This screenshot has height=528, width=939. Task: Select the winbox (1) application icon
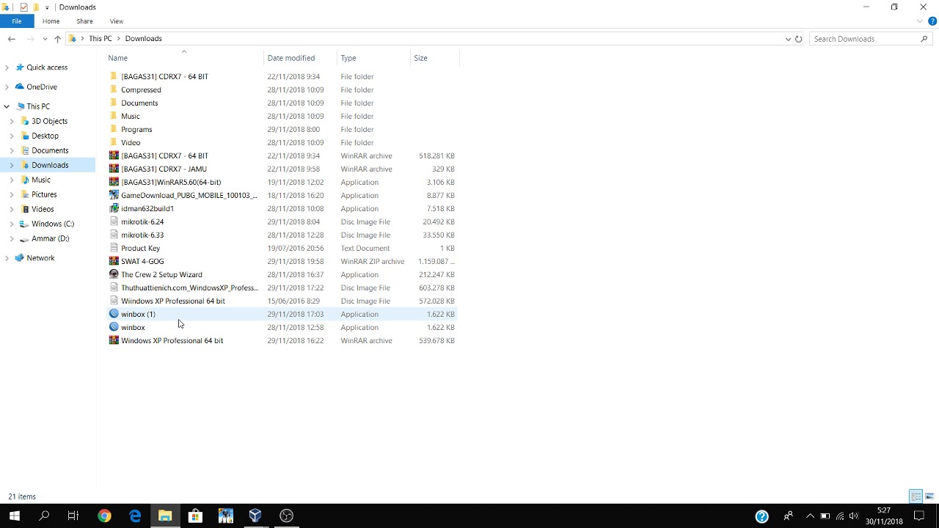click(x=114, y=314)
